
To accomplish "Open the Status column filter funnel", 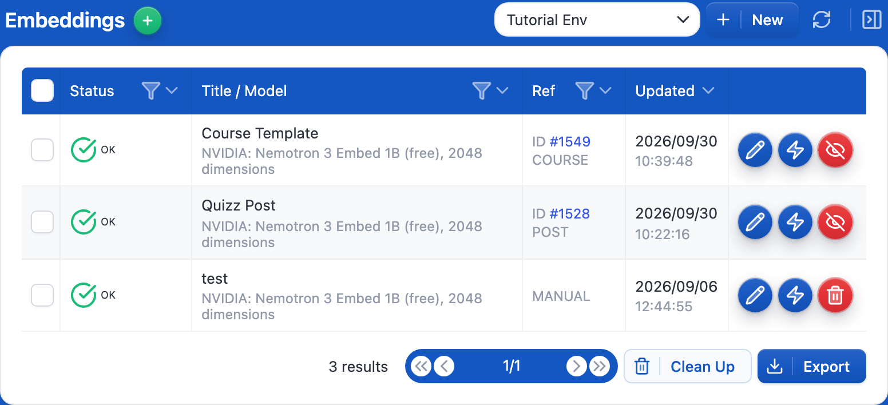I will (x=150, y=90).
